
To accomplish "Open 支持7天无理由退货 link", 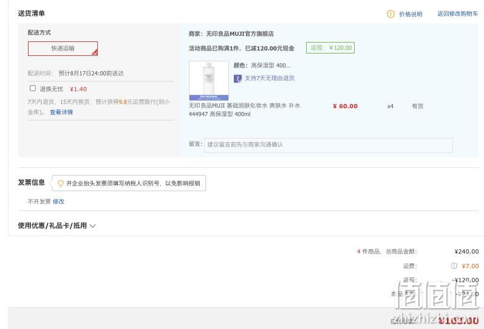I will pyautogui.click(x=270, y=78).
